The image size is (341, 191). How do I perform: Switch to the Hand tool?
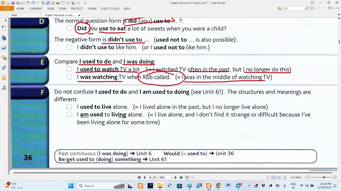[x=63, y=3]
